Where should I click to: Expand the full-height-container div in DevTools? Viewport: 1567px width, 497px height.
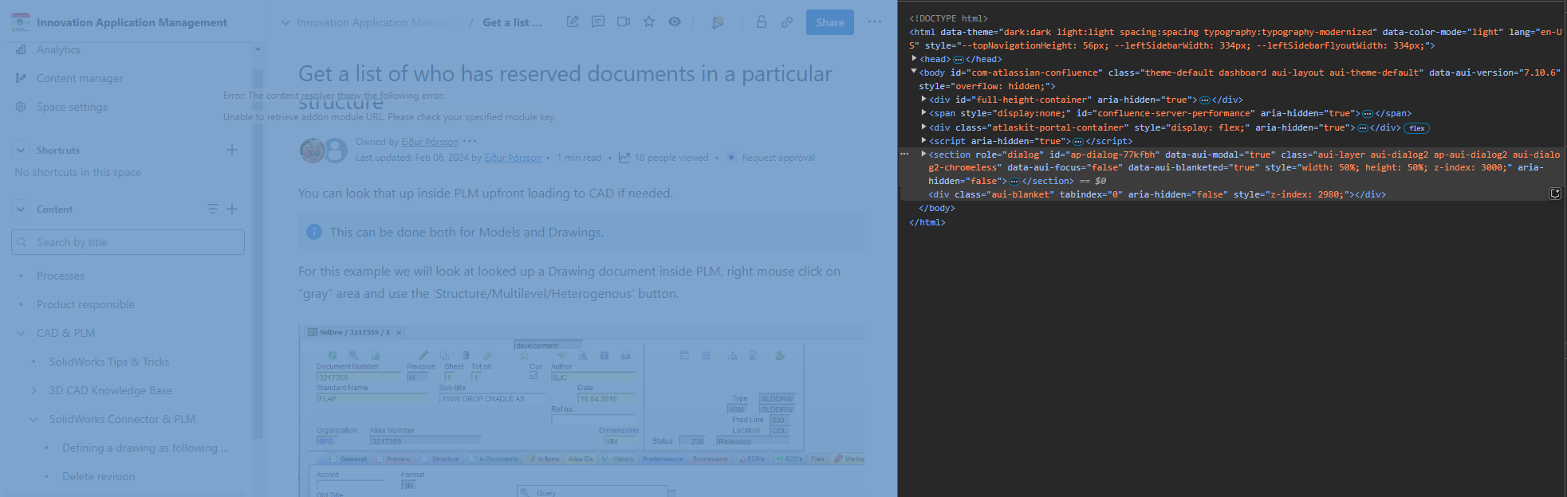click(x=923, y=100)
